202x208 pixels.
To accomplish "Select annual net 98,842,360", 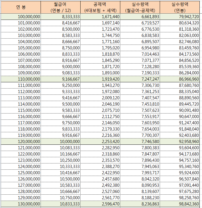I will (180, 204).
